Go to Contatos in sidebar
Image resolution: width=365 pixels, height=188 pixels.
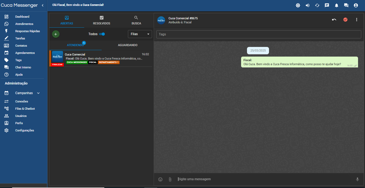click(x=21, y=46)
